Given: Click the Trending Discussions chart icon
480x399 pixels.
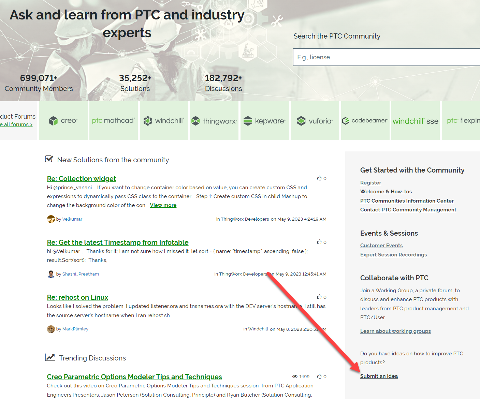Looking at the screenshot, I should (50, 357).
